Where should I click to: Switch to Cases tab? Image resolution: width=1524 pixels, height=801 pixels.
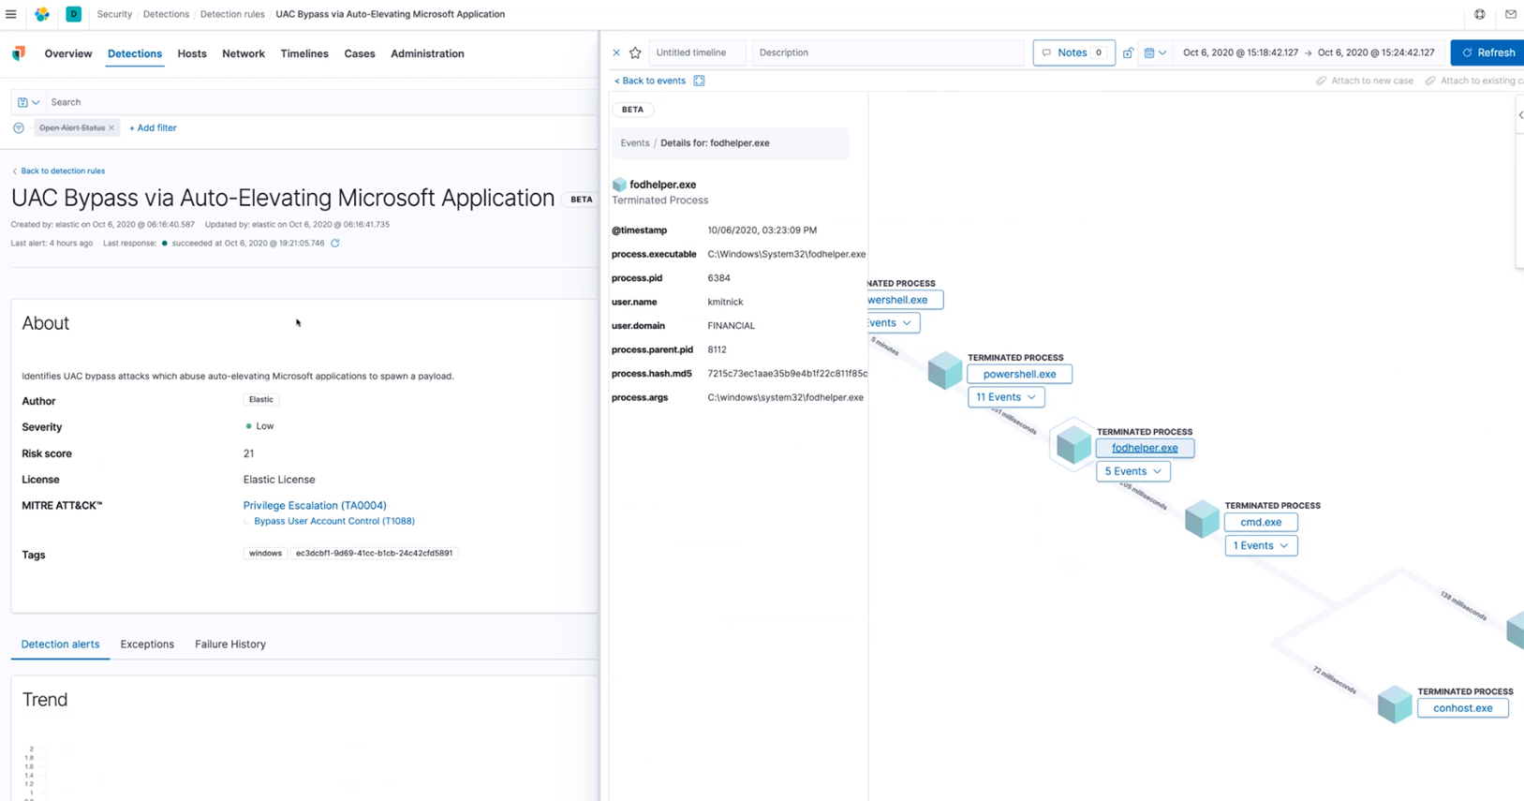[360, 53]
